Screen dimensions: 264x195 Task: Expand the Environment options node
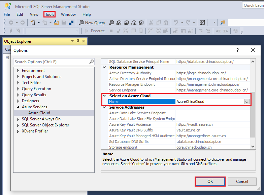[x=18, y=71]
